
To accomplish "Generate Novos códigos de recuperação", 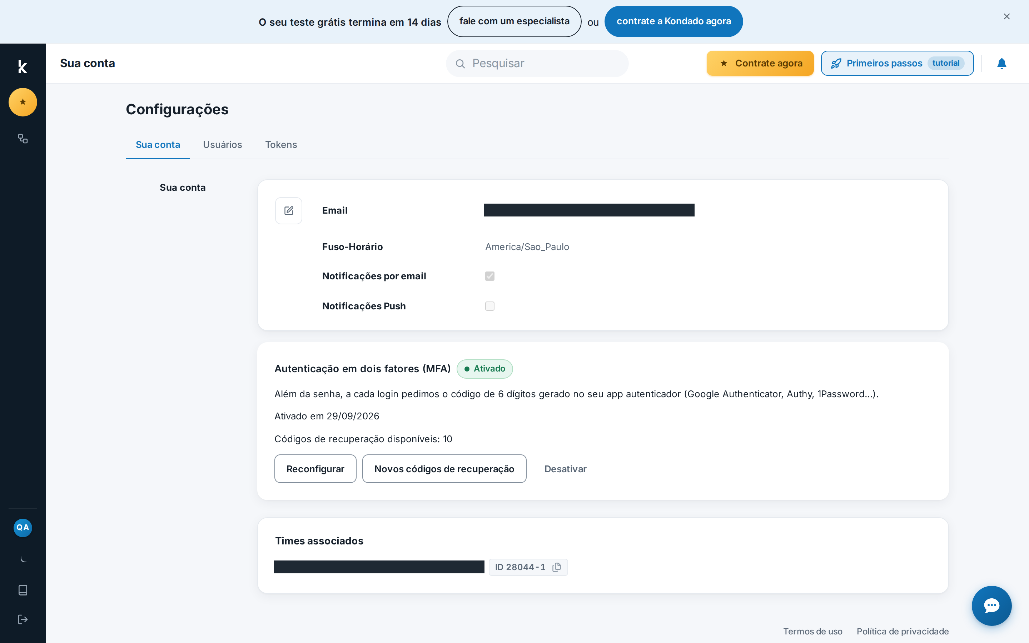I will coord(444,469).
